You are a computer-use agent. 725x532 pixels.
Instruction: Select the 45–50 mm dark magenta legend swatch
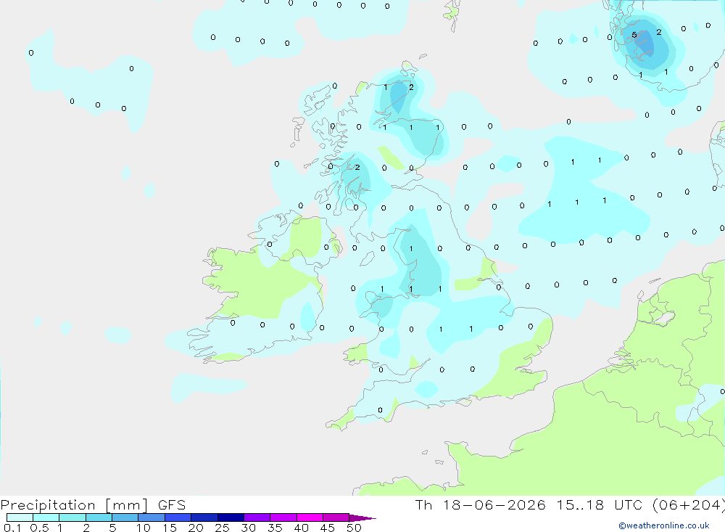point(336,517)
